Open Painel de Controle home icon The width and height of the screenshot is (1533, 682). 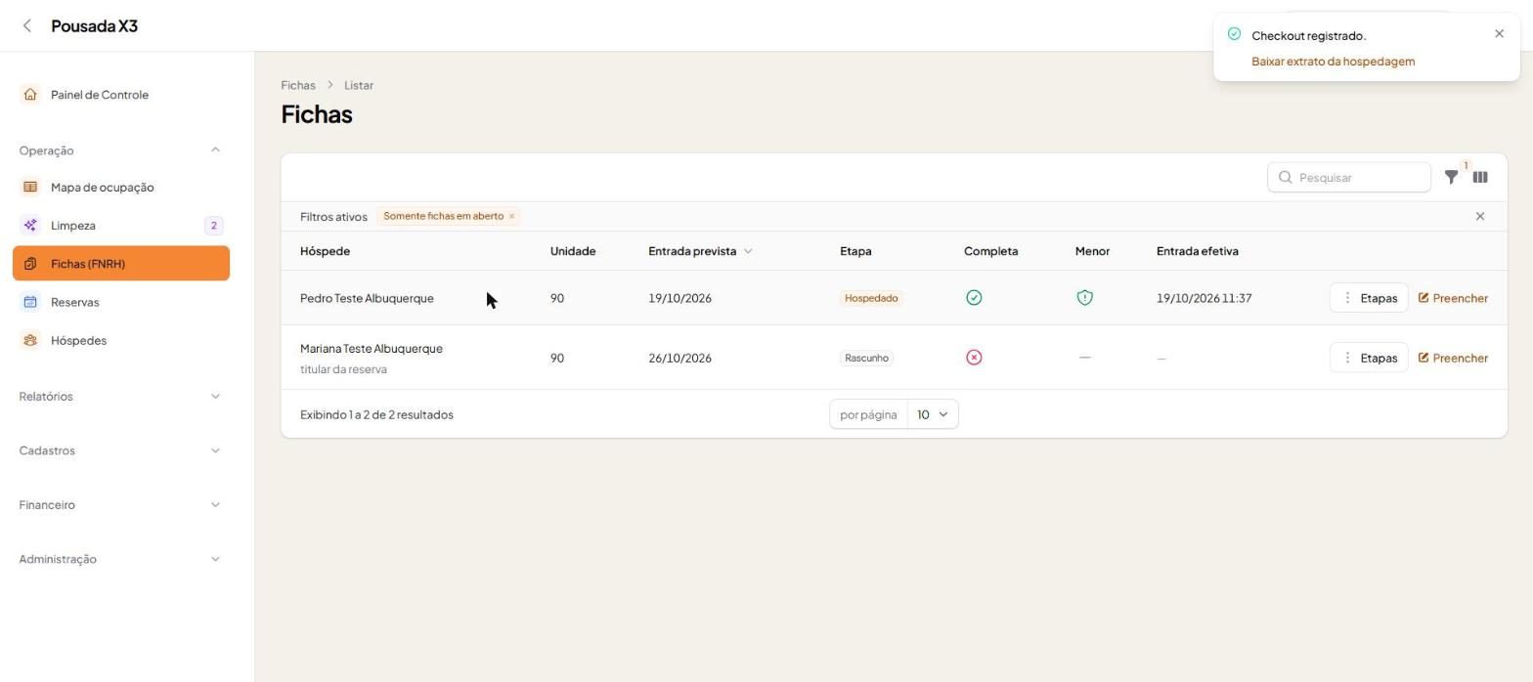[x=30, y=95]
